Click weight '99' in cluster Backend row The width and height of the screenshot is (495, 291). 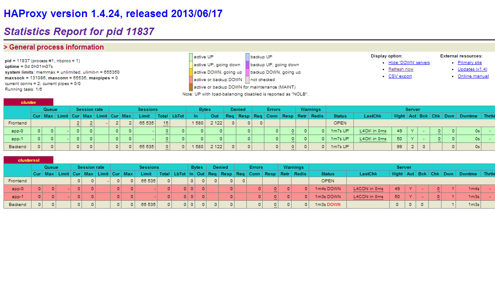coord(399,147)
